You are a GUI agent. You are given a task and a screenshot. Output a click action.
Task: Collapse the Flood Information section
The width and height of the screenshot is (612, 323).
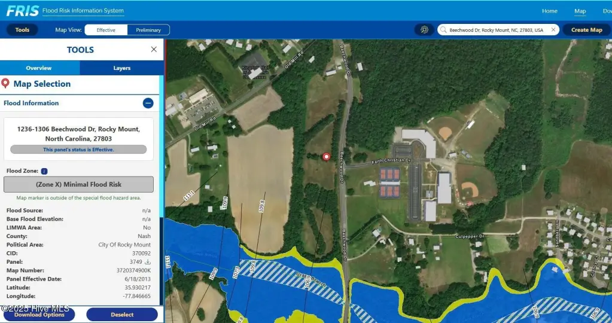148,103
